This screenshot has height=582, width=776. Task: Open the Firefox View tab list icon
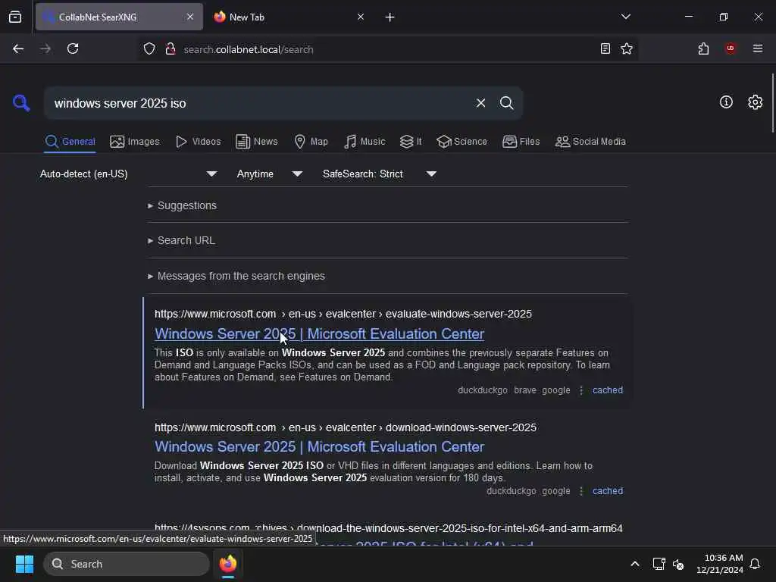15,17
